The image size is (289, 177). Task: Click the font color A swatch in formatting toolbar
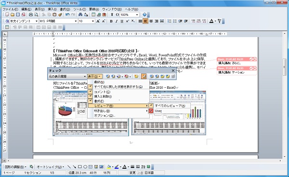(211, 21)
